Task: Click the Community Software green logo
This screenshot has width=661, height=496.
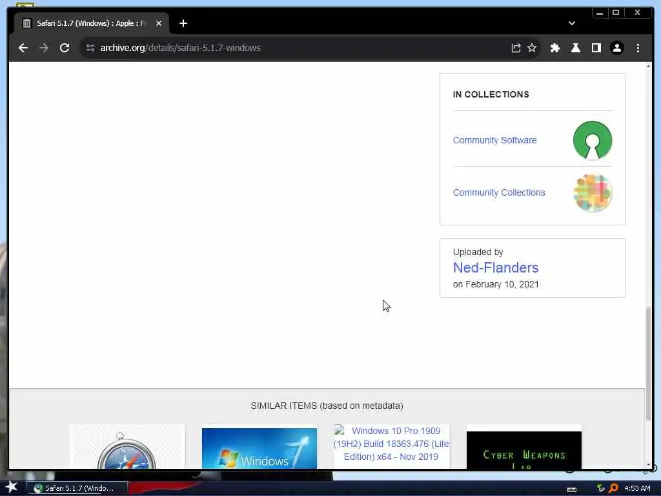Action: 593,140
